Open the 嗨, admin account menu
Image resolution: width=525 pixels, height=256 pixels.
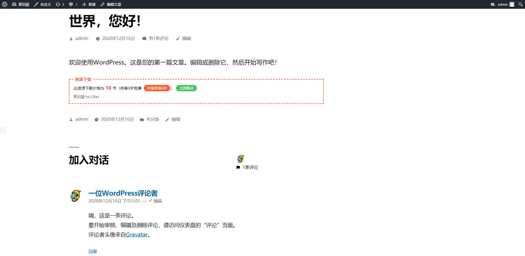(x=502, y=4)
